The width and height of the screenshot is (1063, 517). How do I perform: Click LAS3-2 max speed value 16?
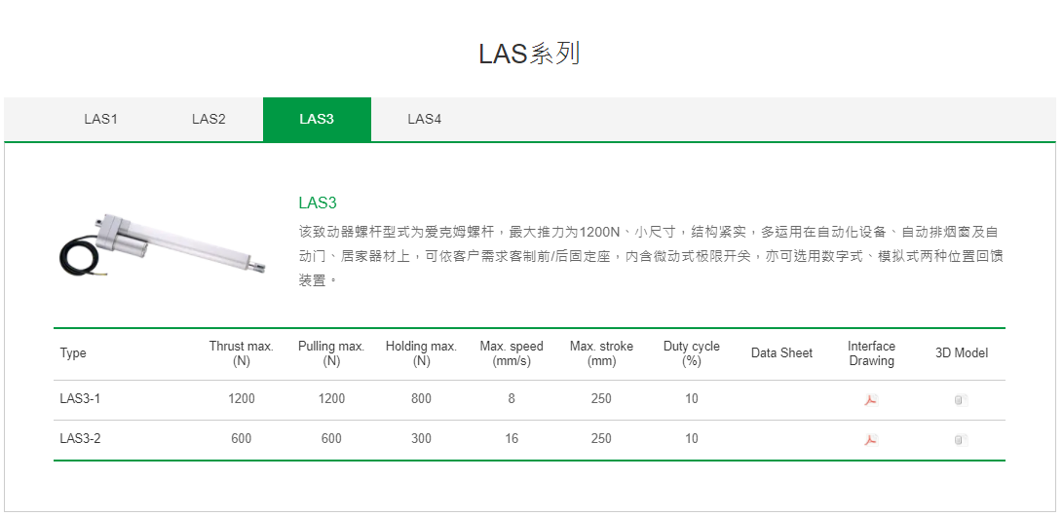click(x=512, y=438)
